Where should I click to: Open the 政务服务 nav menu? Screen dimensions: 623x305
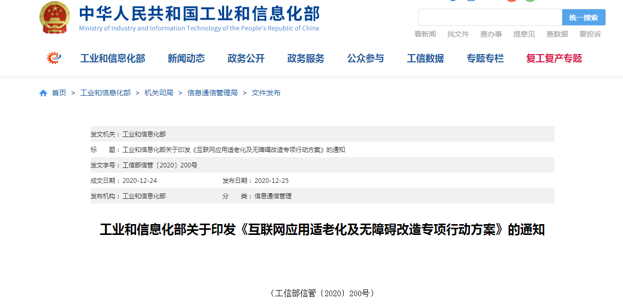(306, 59)
